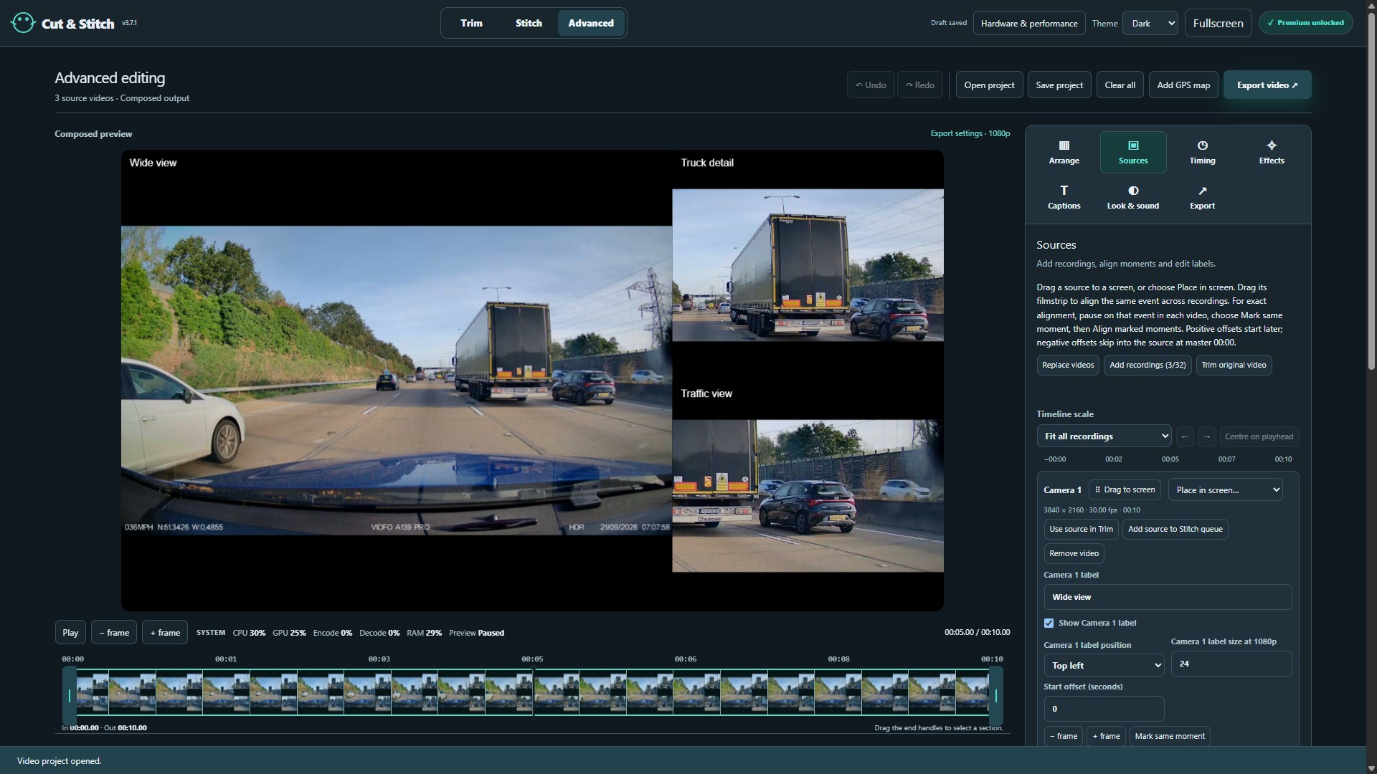Click the Cut & Stitch smiley logo

[23, 23]
